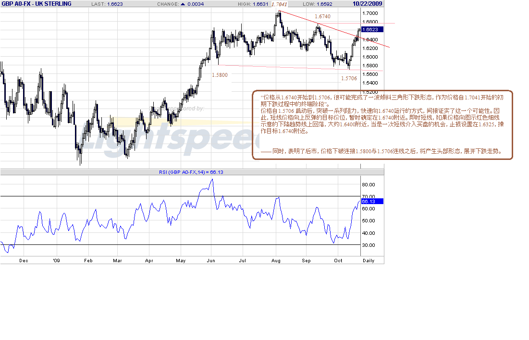The height and width of the screenshot is (340, 529).
Task: Click the 10/22/2009 date in the header
Action: pos(368,4)
